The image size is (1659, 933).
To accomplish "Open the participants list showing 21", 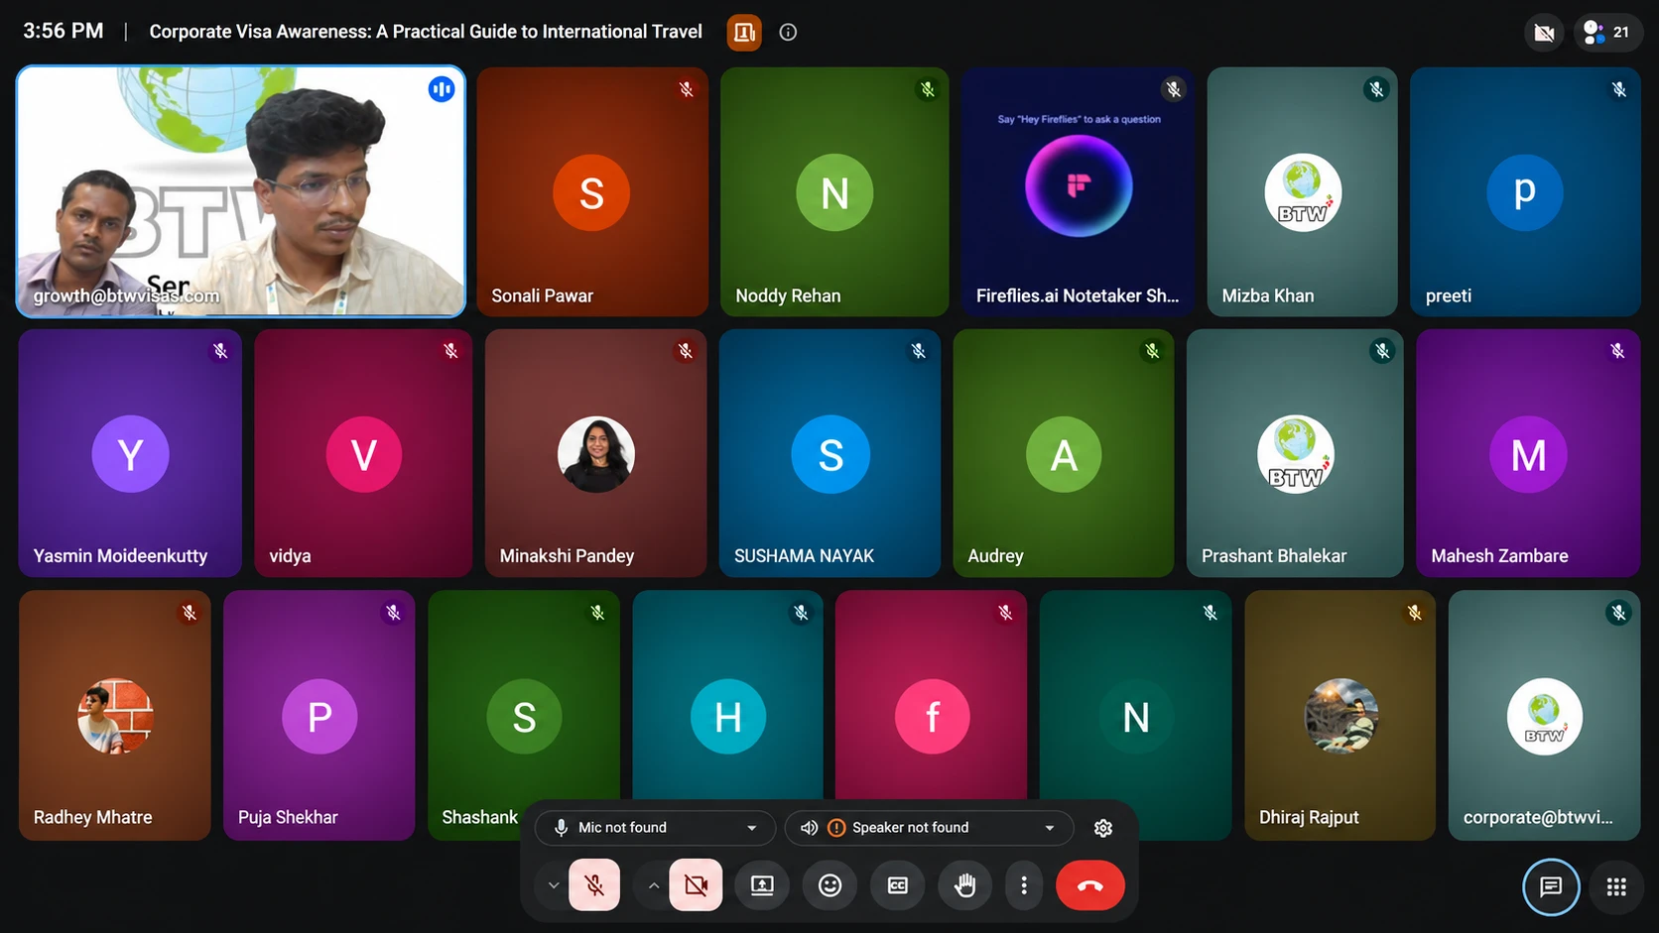I will 1607,32.
